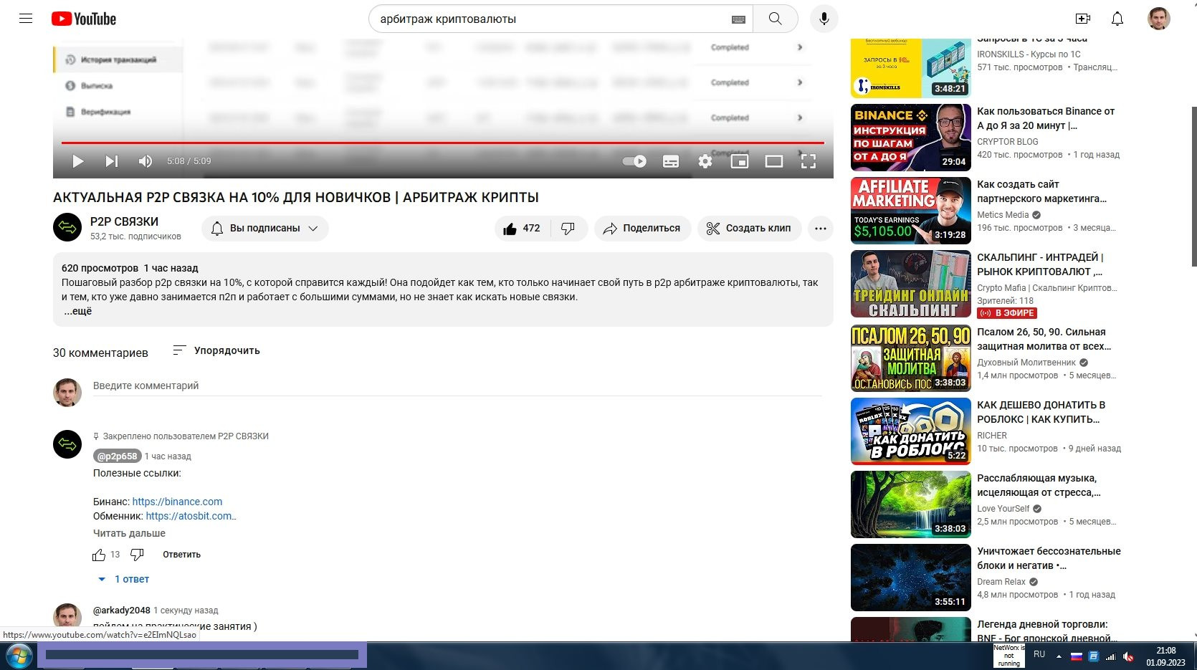Click the pinned comment's channel avatar

point(67,444)
